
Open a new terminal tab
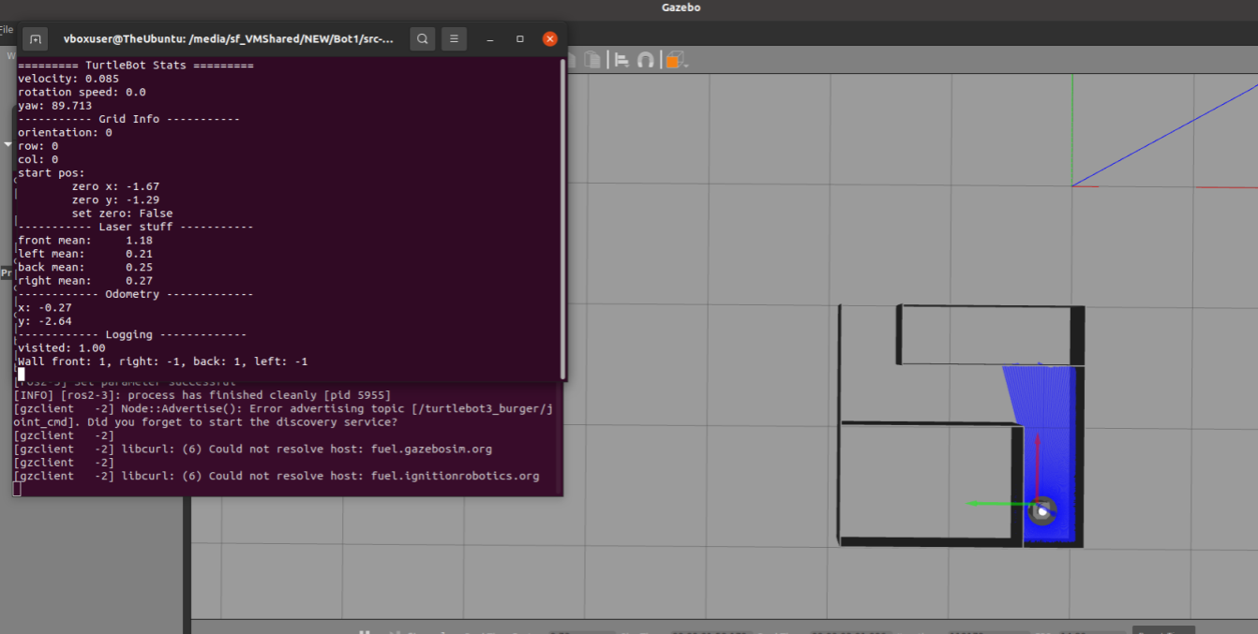coord(35,39)
